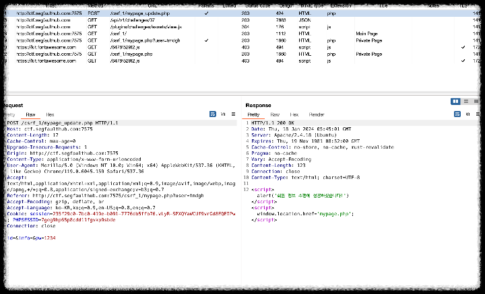Click the Origin header in the request
Image resolution: width=485 pixels, height=294 pixels.
pyautogui.click(x=63, y=153)
